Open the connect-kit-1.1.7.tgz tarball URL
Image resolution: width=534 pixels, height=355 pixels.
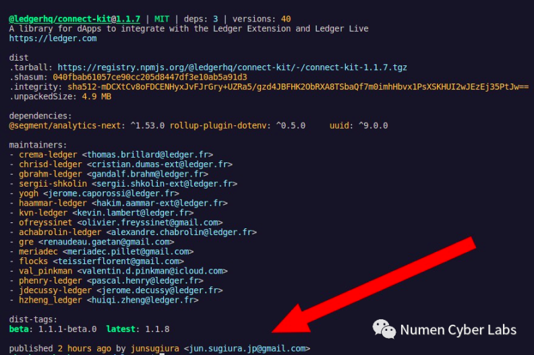pyautogui.click(x=232, y=67)
